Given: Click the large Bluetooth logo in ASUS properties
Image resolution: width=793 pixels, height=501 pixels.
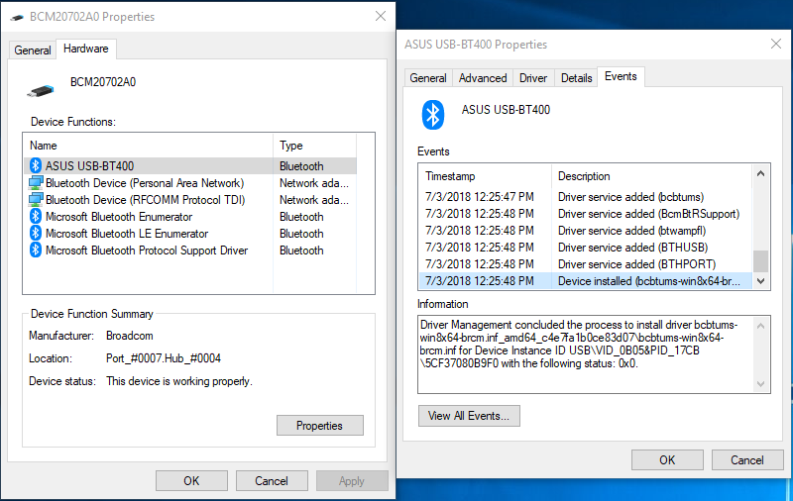Looking at the screenshot, I should click(433, 115).
